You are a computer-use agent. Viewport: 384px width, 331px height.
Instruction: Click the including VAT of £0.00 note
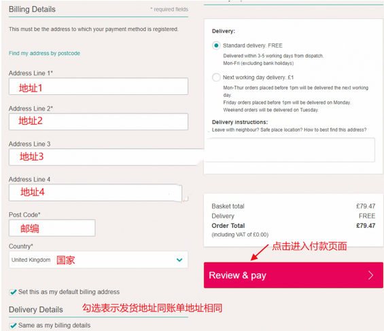pyautogui.click(x=240, y=235)
